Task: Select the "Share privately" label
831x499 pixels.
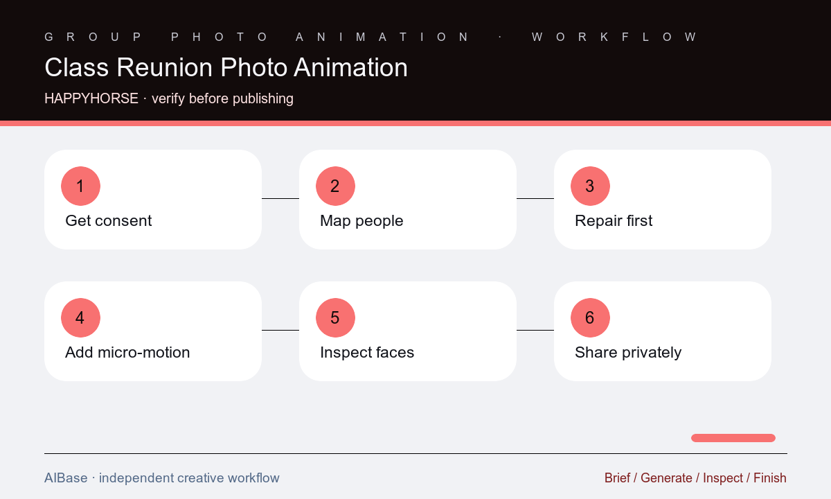Action: [x=628, y=353]
